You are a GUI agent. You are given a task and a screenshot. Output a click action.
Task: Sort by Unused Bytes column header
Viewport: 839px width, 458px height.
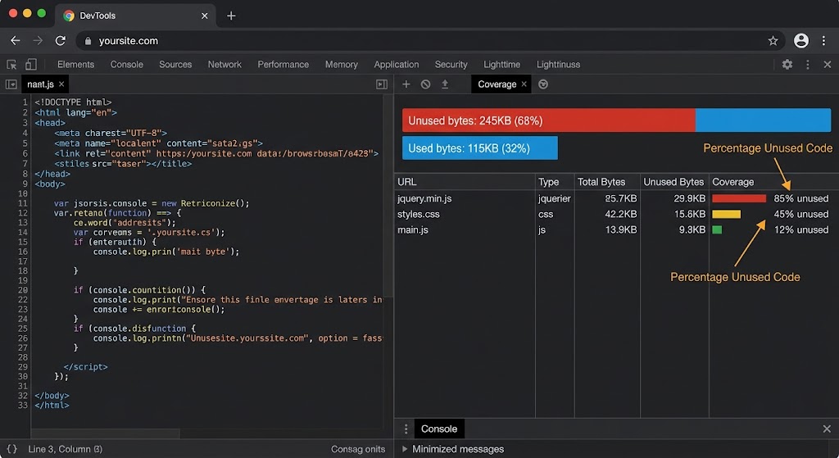[674, 182]
